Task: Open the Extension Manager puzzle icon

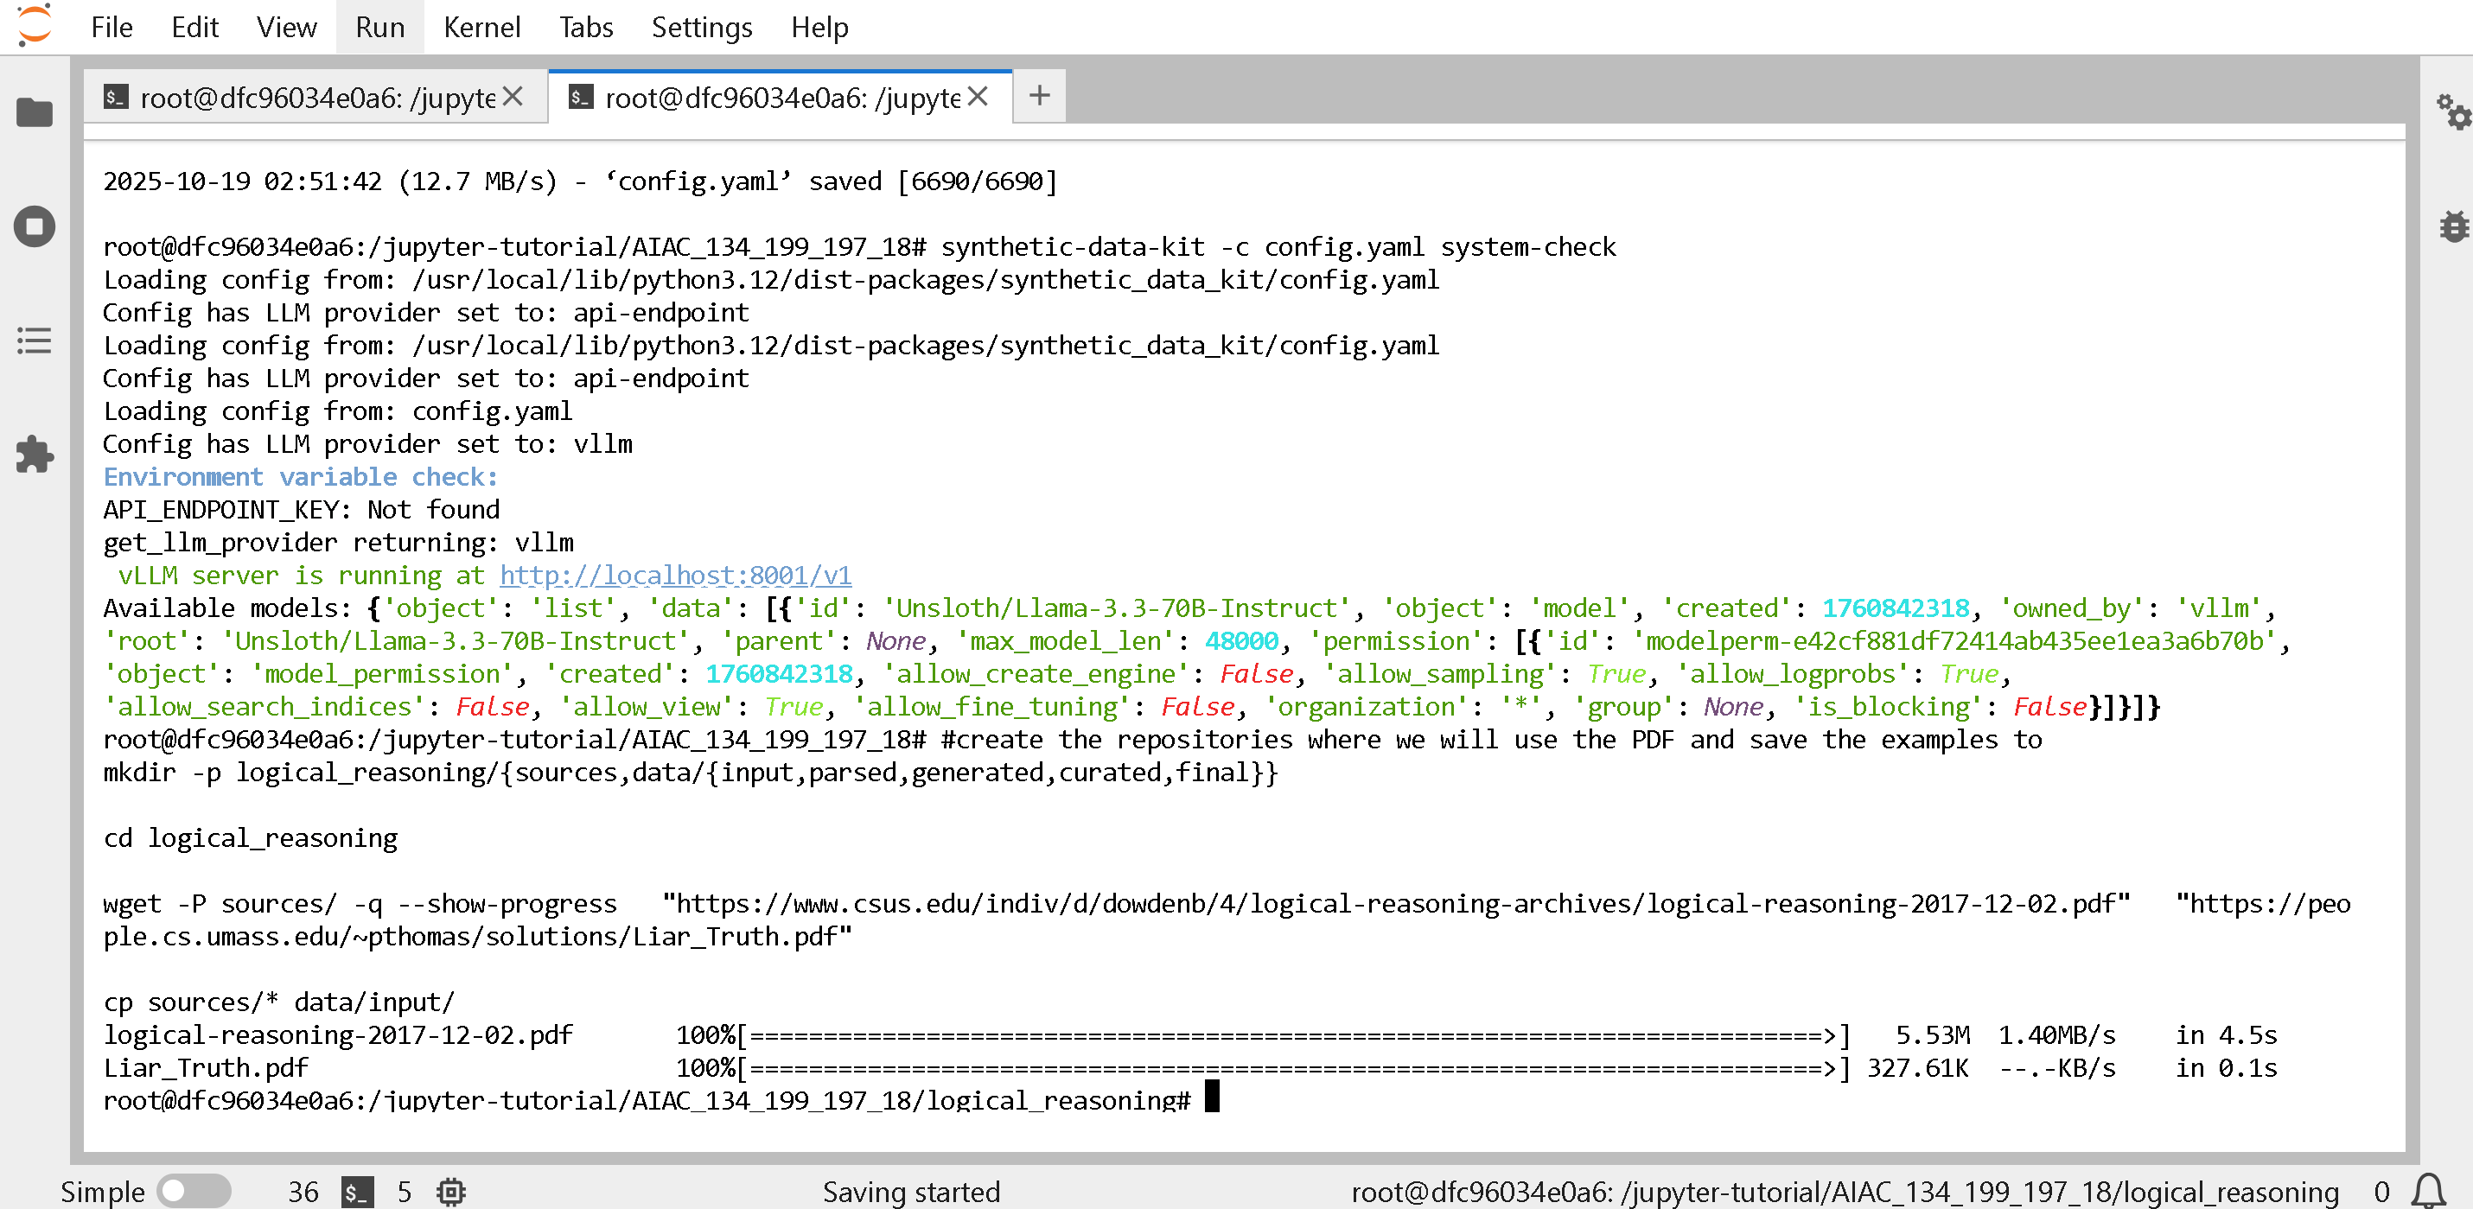Action: click(35, 455)
